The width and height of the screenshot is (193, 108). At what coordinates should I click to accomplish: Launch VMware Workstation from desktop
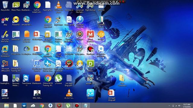(5, 49)
